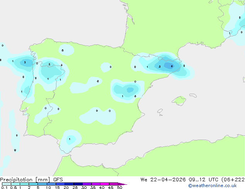Pick the purple swatch between 30 and 35
Viewport: 245px width, 189px height.
point(87,184)
